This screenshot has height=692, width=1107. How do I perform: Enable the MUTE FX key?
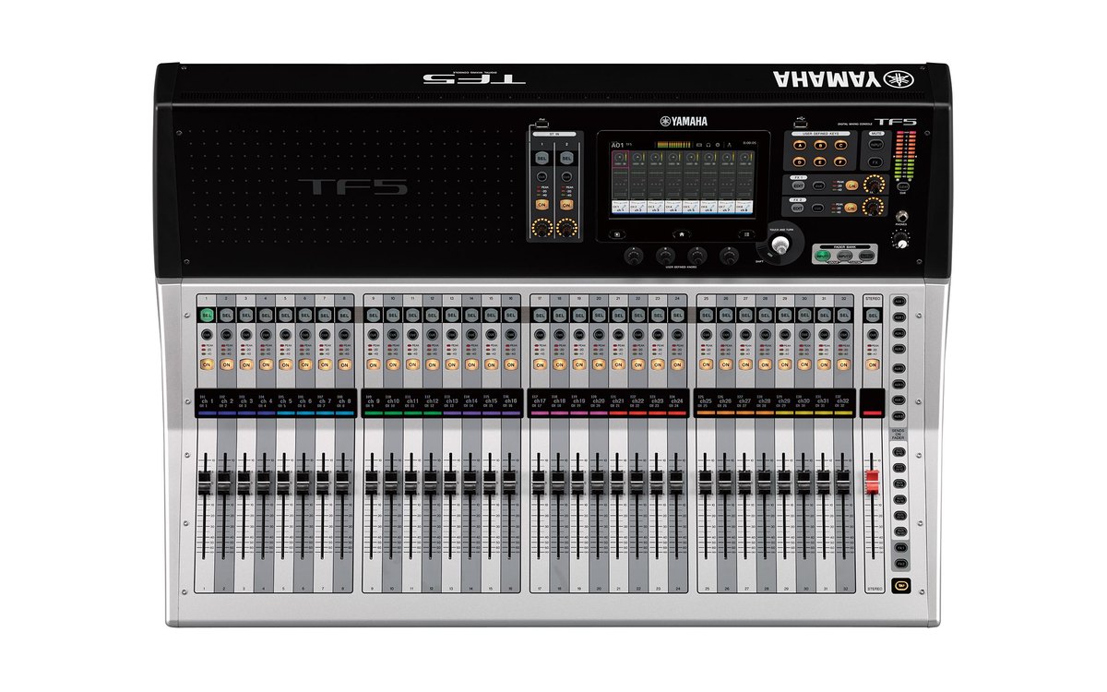[x=875, y=162]
